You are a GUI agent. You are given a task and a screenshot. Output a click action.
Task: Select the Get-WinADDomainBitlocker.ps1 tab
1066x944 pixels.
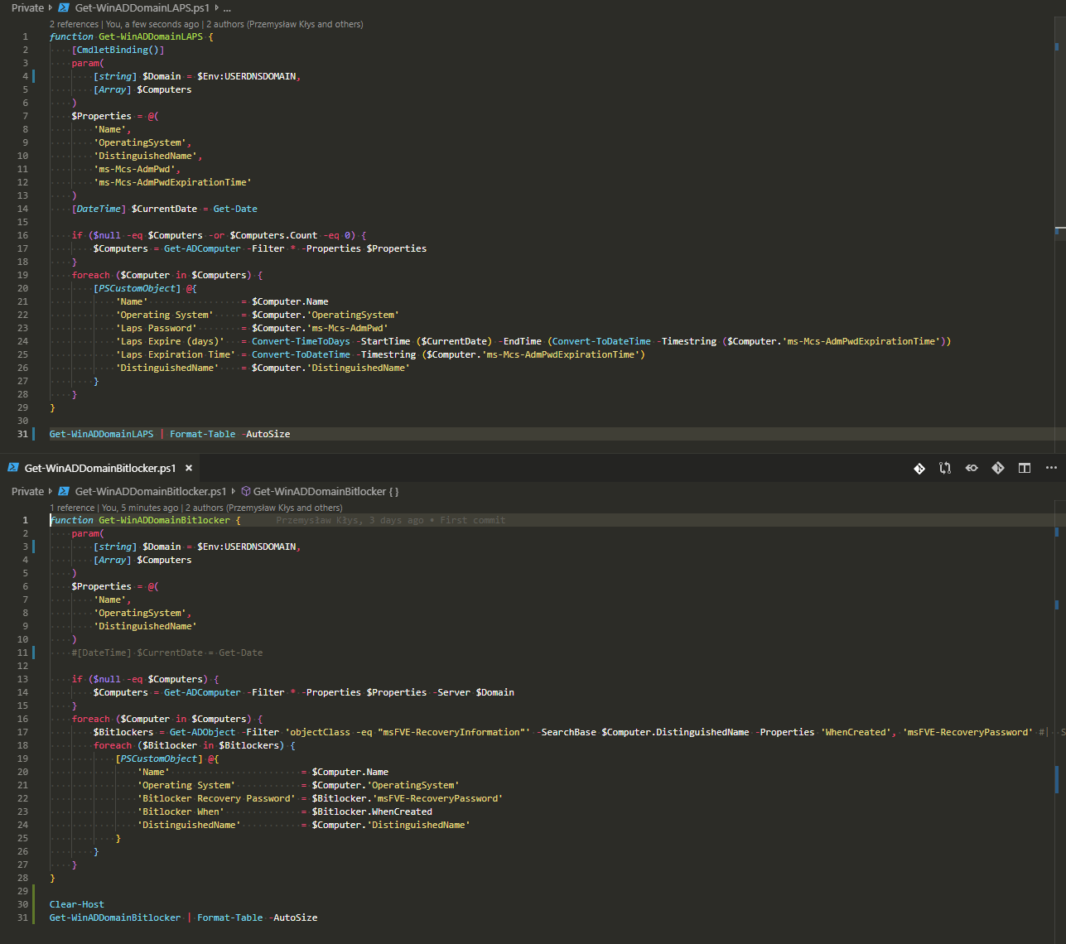[x=99, y=468]
